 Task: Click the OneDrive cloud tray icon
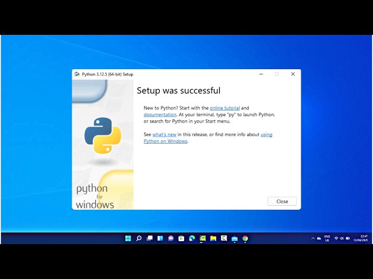319,238
